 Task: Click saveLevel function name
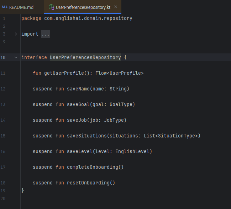80,152
